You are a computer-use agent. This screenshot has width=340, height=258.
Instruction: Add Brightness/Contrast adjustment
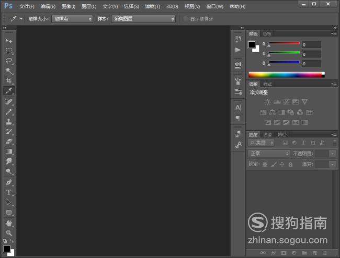point(267,102)
